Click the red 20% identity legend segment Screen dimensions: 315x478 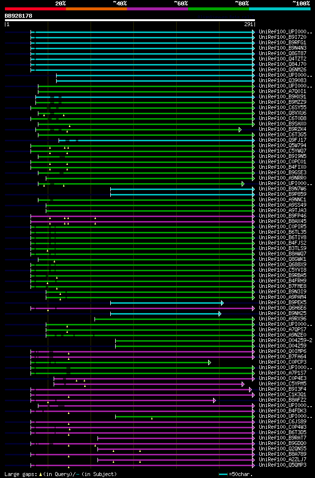[x=35, y=9]
